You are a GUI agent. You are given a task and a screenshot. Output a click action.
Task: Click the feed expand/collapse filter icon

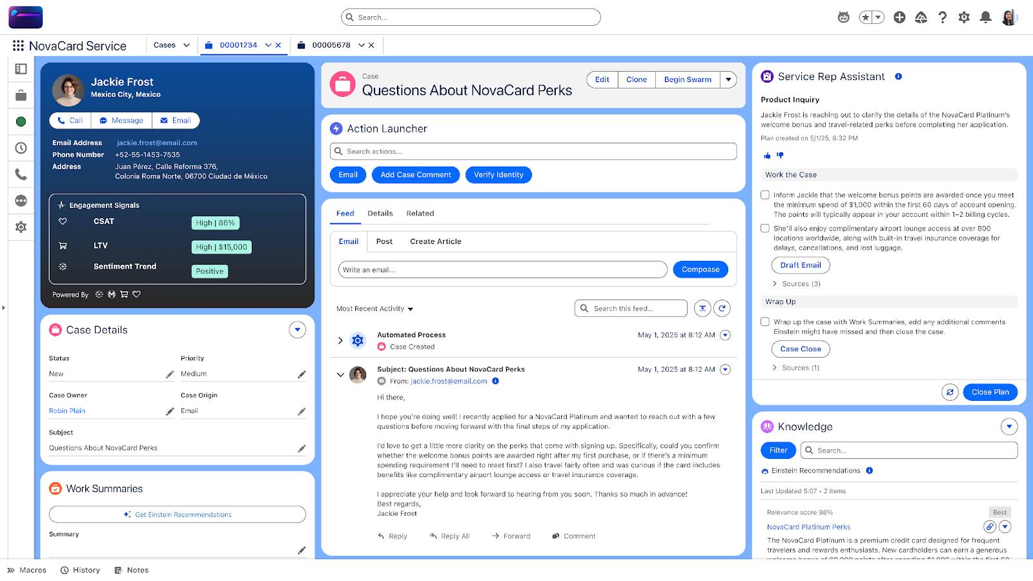click(x=702, y=309)
